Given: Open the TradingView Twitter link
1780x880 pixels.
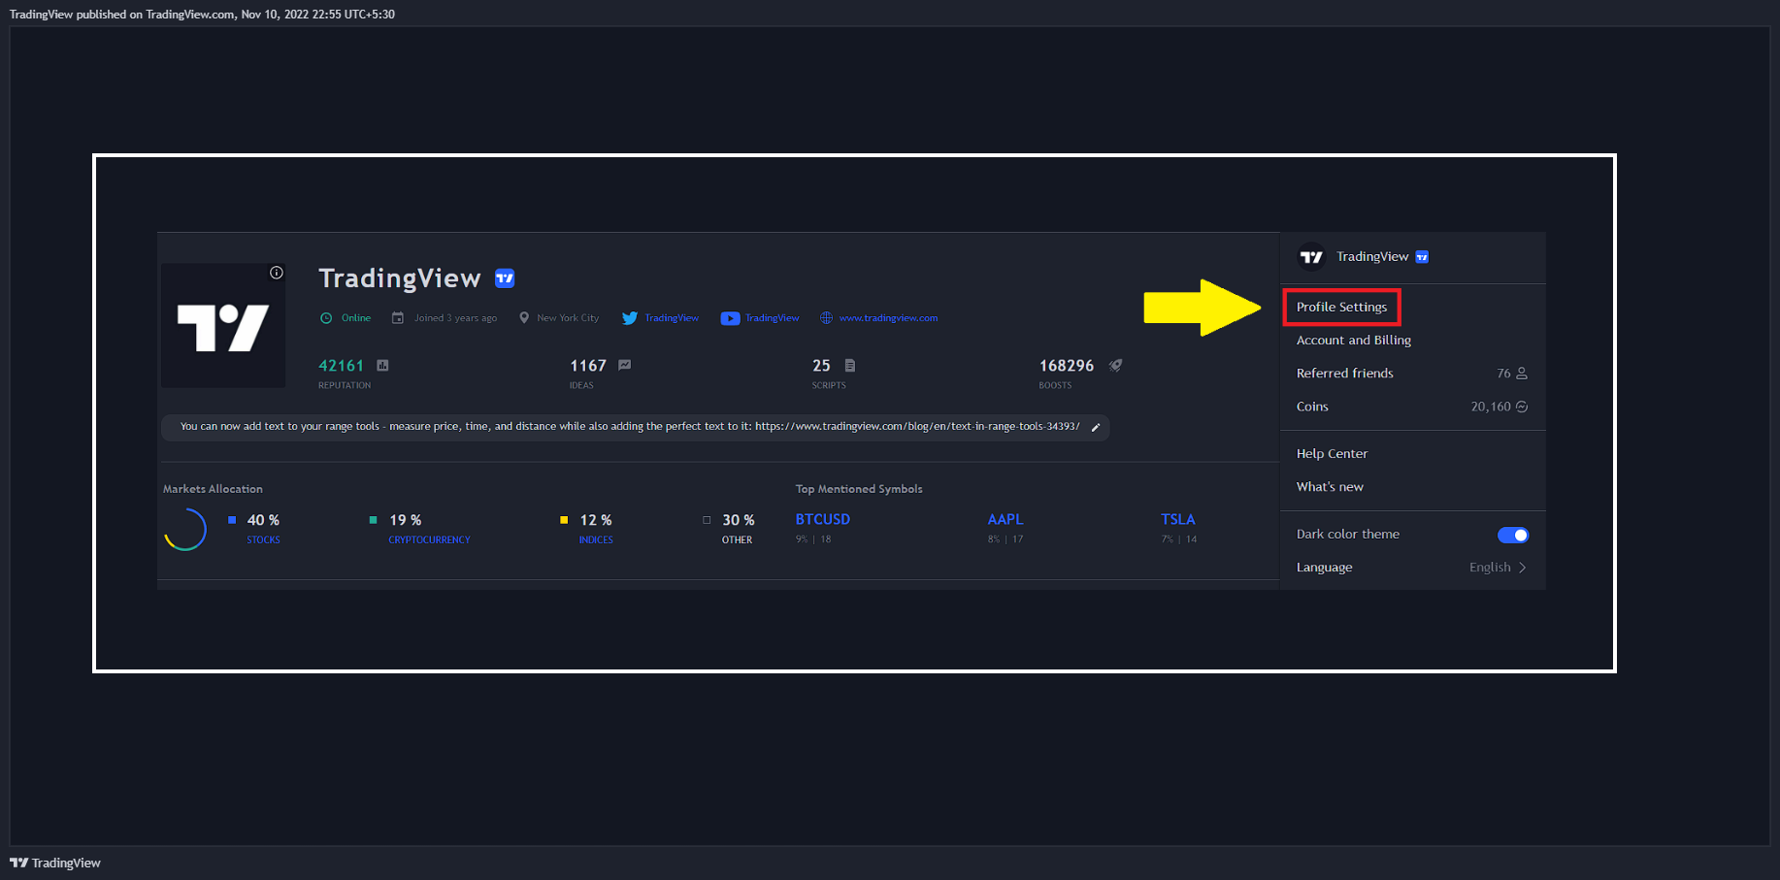Looking at the screenshot, I should pyautogui.click(x=672, y=318).
